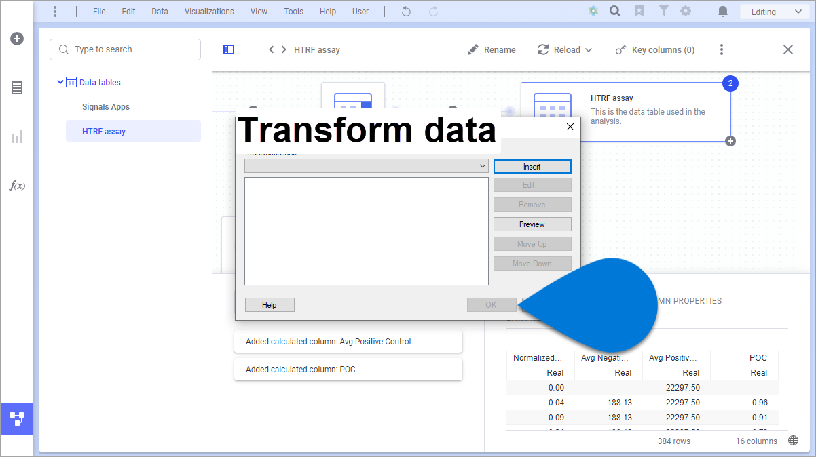Open the Help menu
Screen dimensions: 816x457
pos(328,12)
